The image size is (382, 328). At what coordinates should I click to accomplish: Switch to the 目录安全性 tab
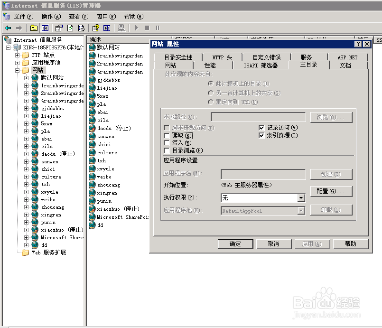pos(178,57)
